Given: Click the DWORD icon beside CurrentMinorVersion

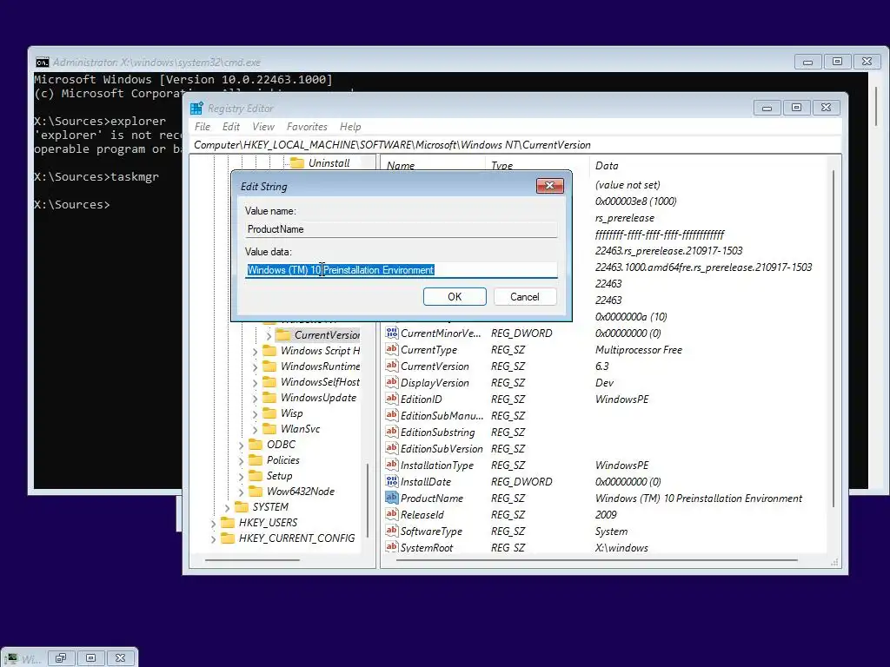Looking at the screenshot, I should 392,333.
